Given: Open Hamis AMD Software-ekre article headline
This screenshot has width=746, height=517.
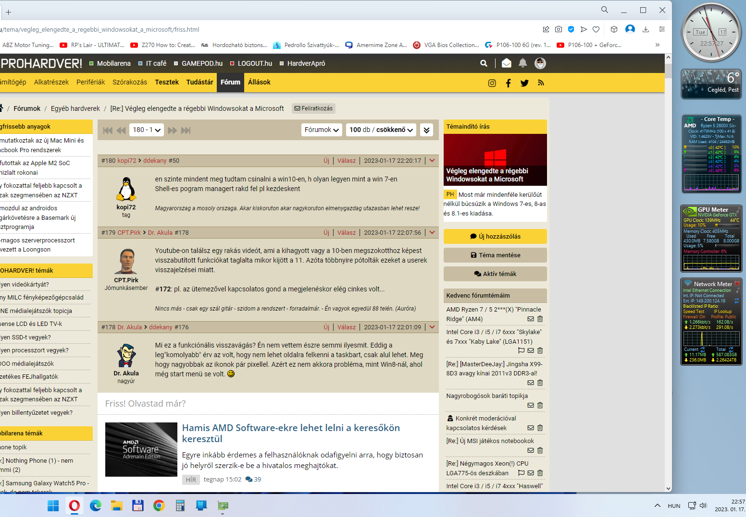Looking at the screenshot, I should coord(291,433).
